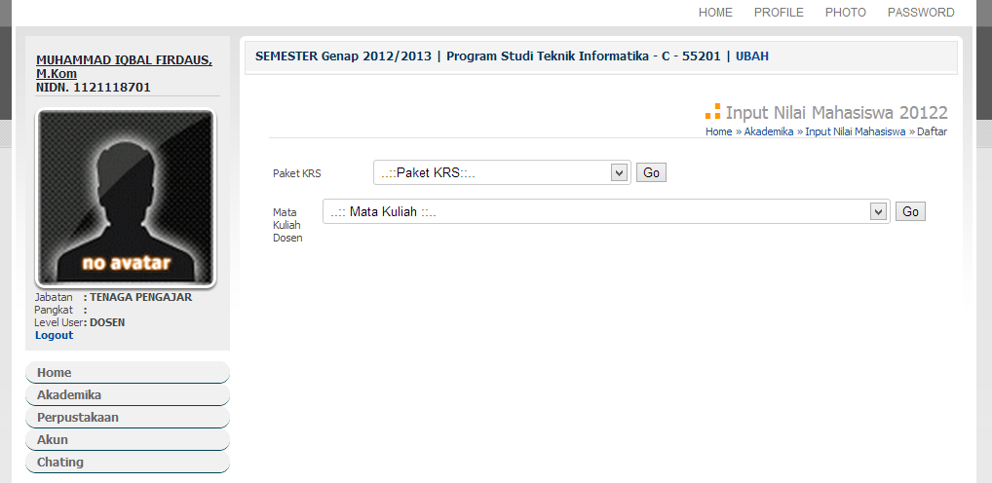The image size is (992, 483).
Task: Open HOME in the top navigation
Action: [x=715, y=13]
